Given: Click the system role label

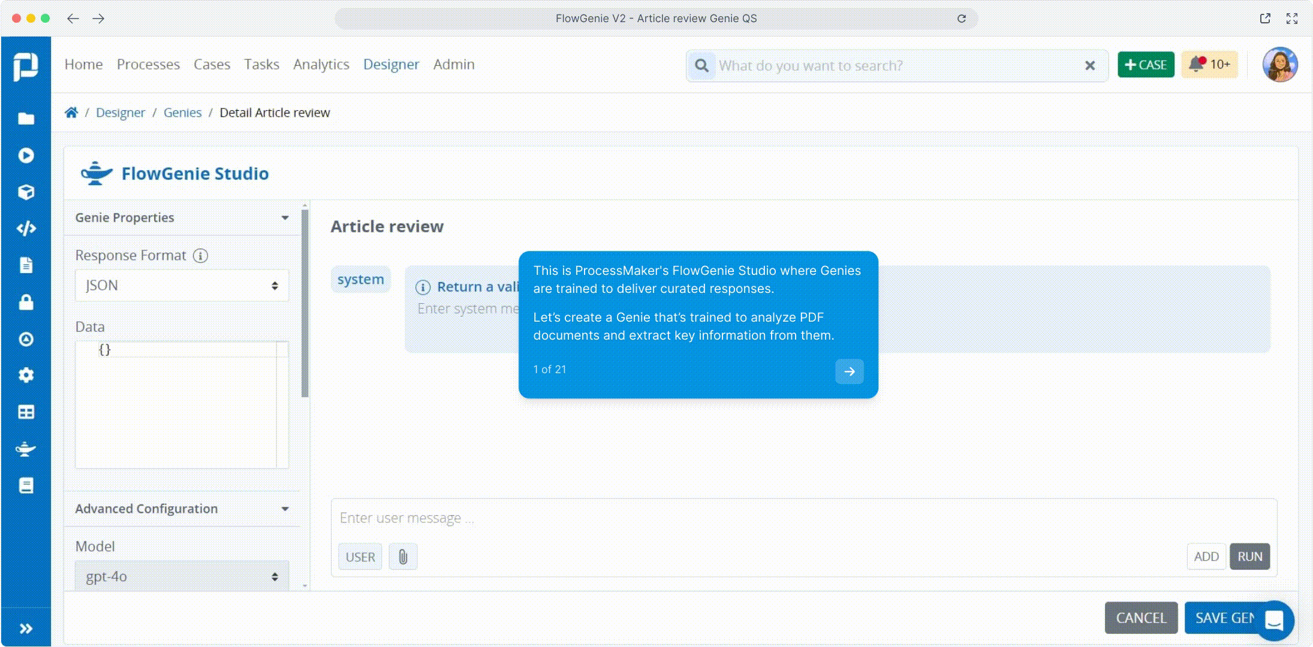Looking at the screenshot, I should coord(360,280).
